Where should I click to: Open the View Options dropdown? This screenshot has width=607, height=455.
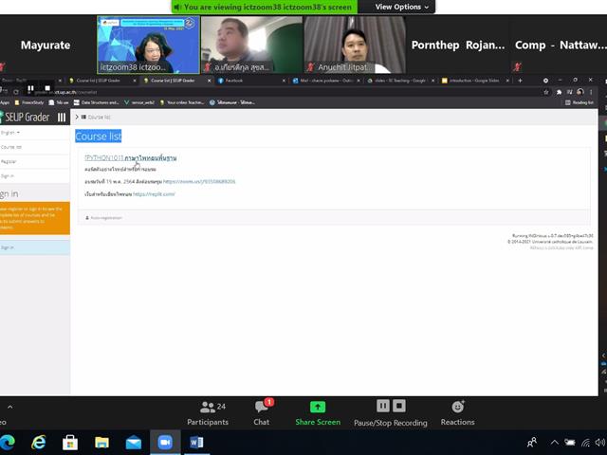click(401, 7)
